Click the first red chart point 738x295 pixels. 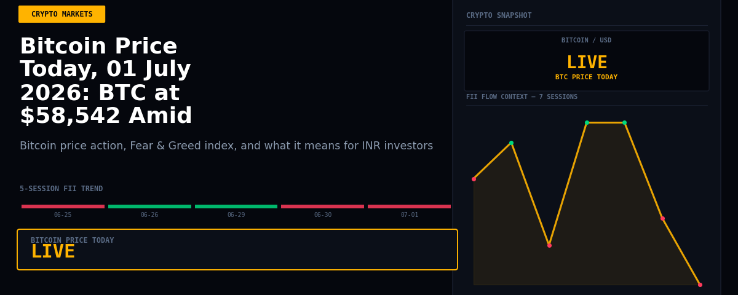coord(474,179)
